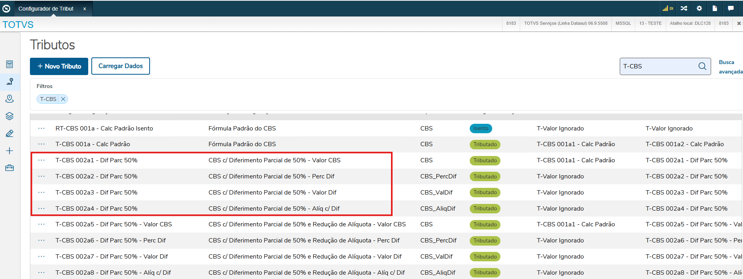Screen dimensions: 743x279
Task: Select the Configurador de Tribut tab
Action: 46,9
